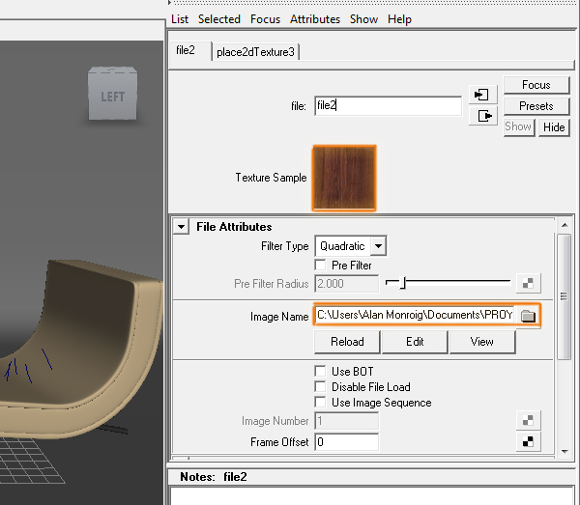Click the wood Texture Sample swatch

(344, 178)
